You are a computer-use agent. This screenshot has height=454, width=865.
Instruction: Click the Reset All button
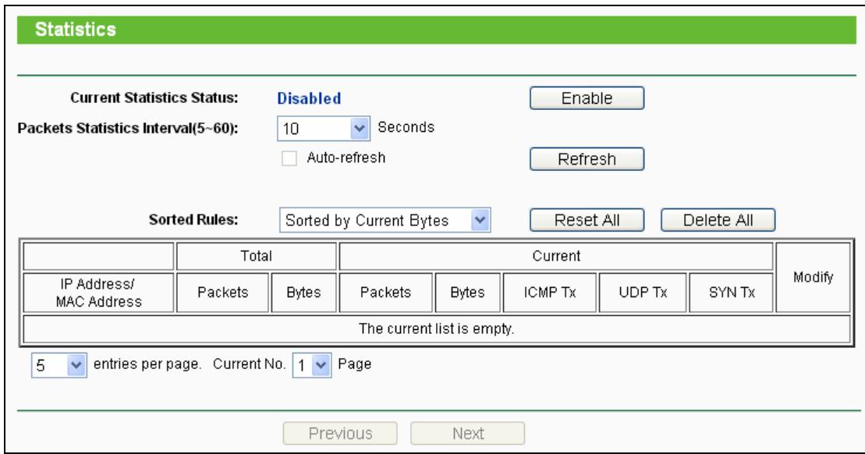pos(587,220)
